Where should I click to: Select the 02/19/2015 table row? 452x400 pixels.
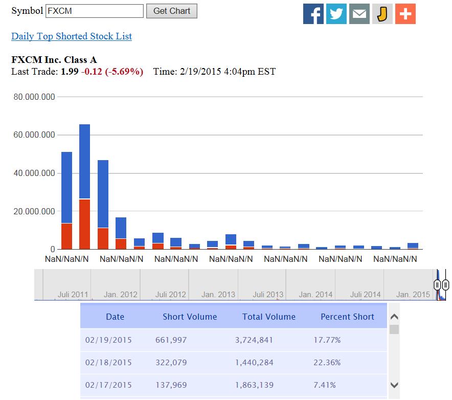pyautogui.click(x=230, y=340)
